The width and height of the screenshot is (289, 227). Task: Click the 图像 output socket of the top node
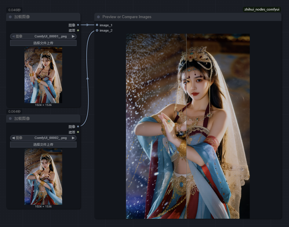[78, 25]
